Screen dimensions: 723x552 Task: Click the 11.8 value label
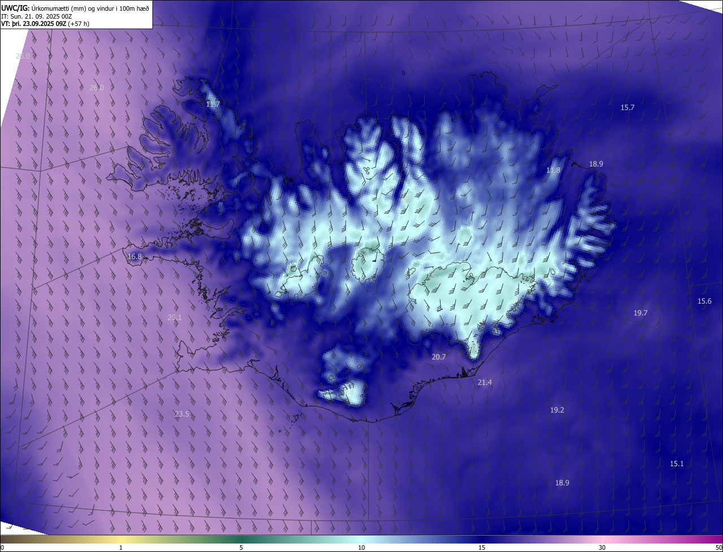tap(554, 170)
